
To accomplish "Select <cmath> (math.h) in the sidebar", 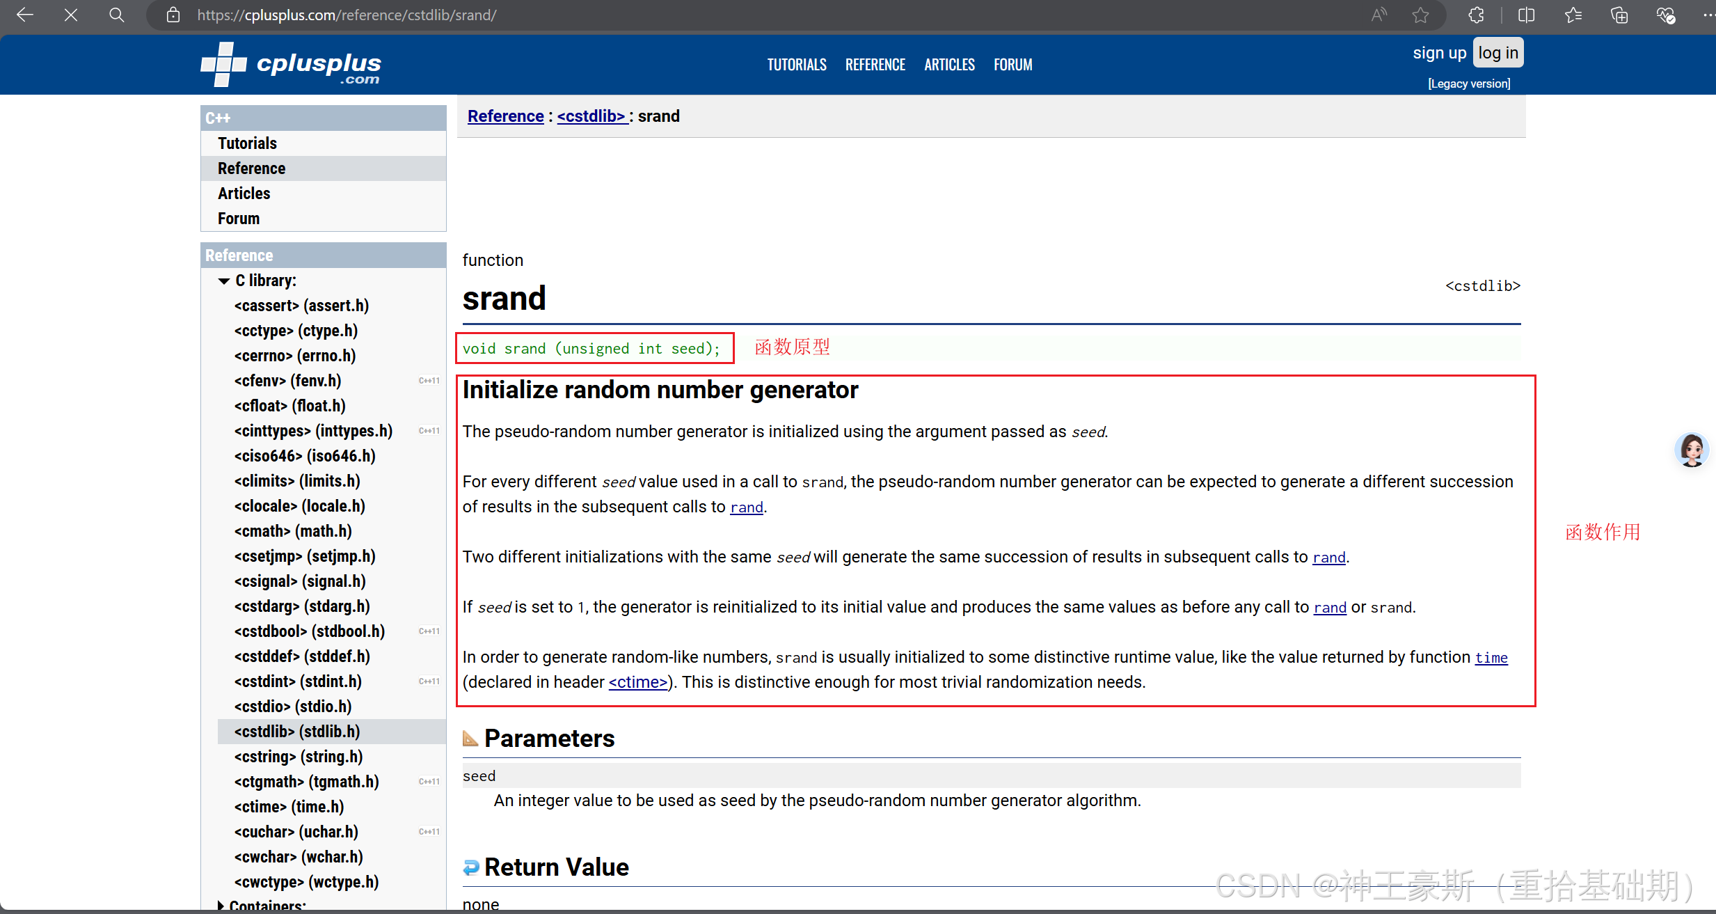I will (293, 531).
